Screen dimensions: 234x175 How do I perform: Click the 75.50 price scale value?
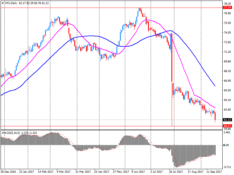[227, 23]
